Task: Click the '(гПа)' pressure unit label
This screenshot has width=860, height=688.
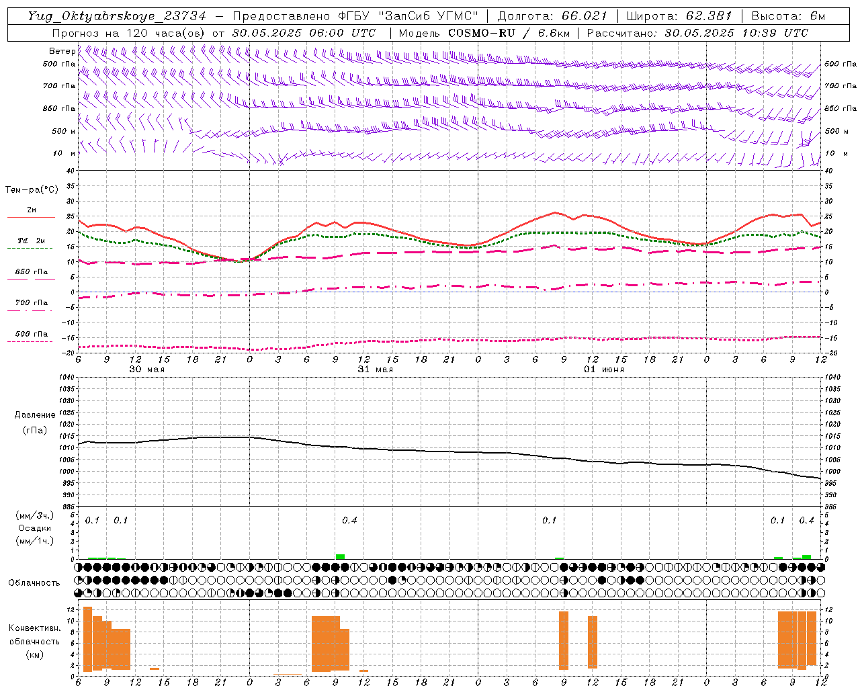Action: (34, 430)
